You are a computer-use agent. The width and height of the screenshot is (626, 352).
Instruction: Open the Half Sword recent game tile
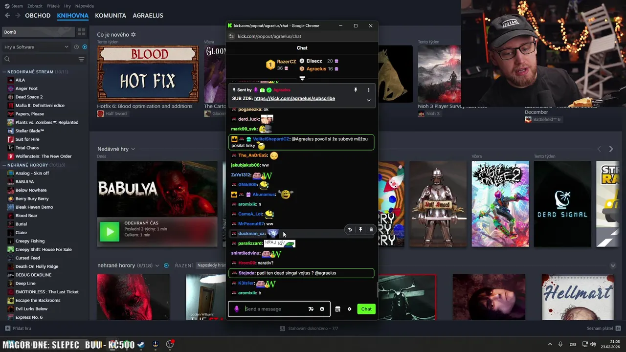(437, 204)
